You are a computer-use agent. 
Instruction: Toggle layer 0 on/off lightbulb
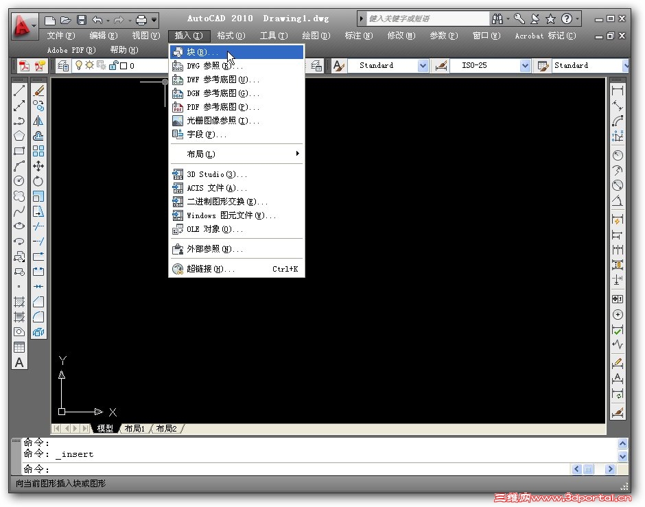click(79, 65)
